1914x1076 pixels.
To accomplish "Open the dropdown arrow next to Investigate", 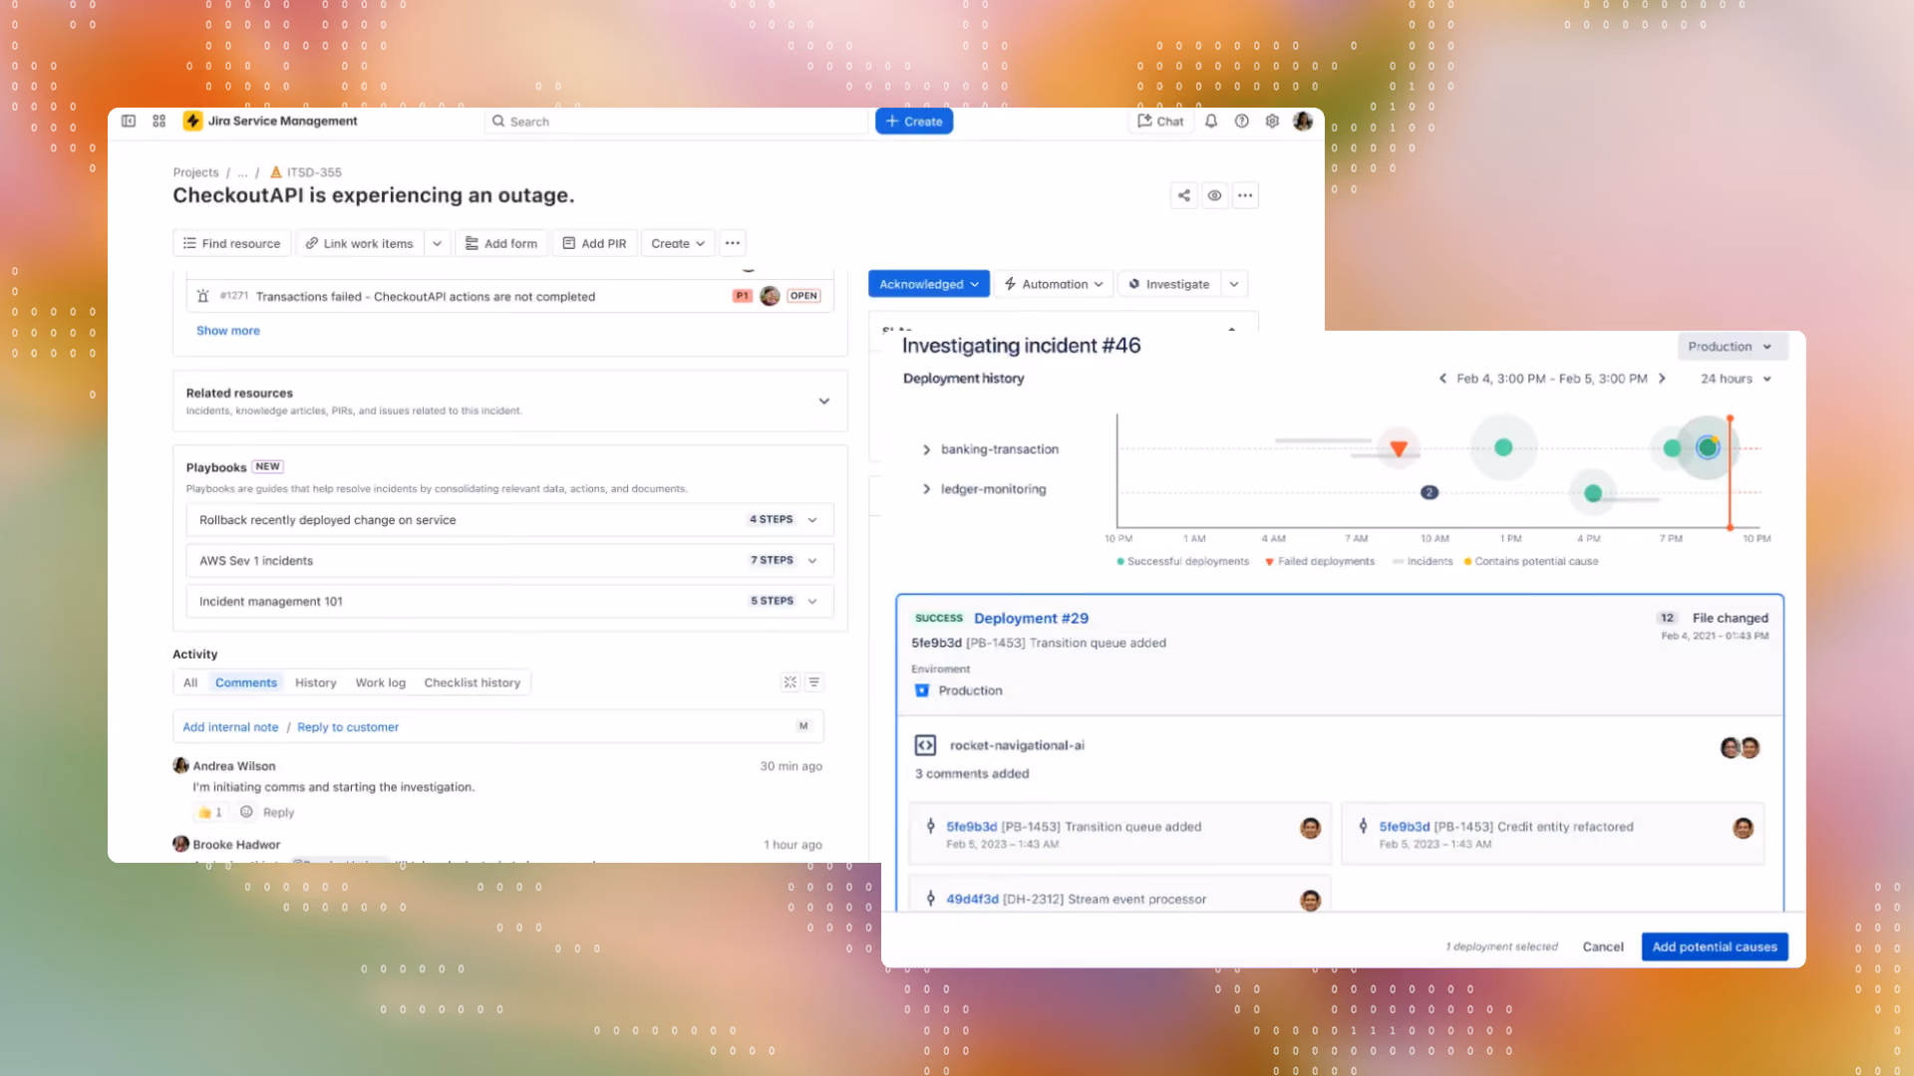I will click(x=1234, y=284).
